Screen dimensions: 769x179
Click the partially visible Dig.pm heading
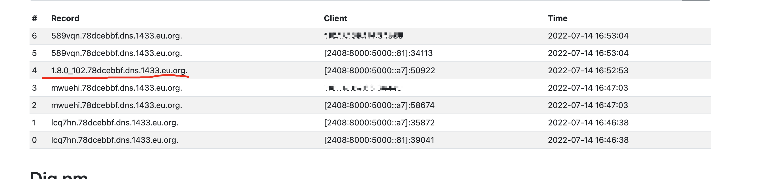[58, 175]
